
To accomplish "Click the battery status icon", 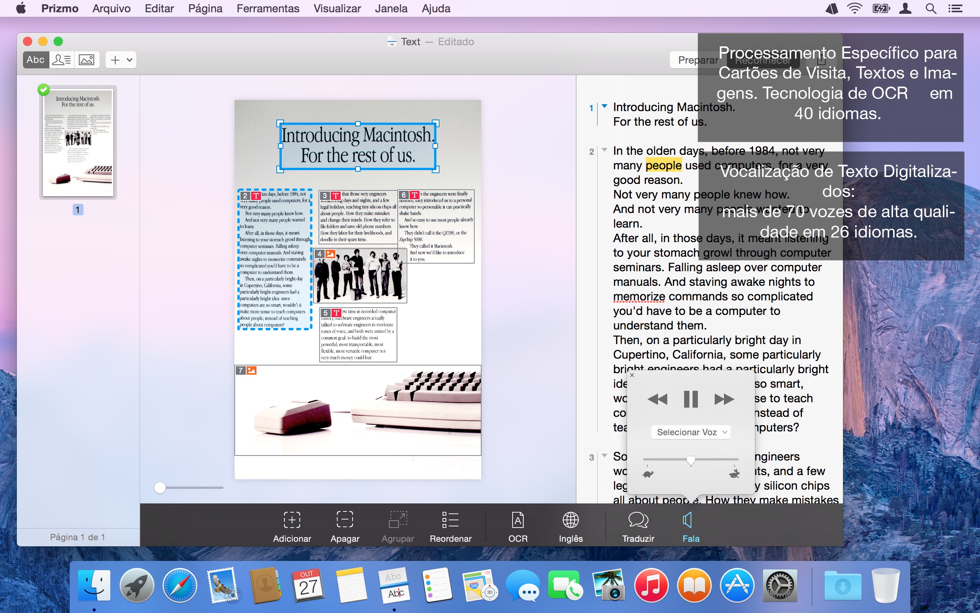I will click(881, 8).
